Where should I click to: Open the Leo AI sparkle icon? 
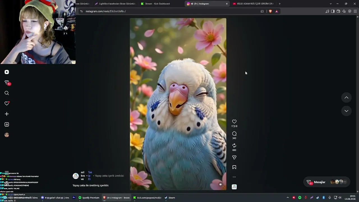(x=344, y=11)
